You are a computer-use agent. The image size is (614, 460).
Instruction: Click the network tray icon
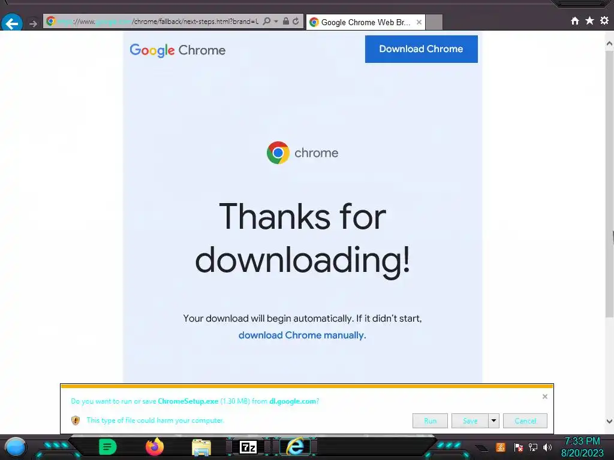pos(533,447)
